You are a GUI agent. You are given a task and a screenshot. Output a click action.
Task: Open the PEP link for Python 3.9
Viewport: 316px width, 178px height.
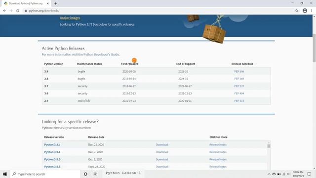(x=239, y=71)
